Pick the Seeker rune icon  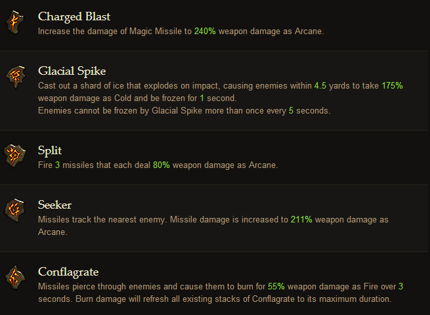click(14, 210)
